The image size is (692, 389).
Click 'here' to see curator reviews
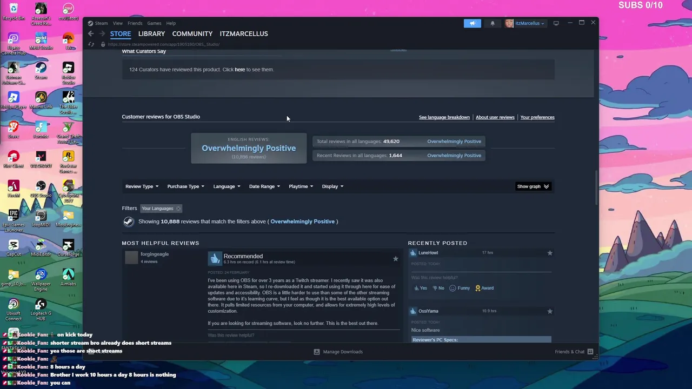point(239,70)
